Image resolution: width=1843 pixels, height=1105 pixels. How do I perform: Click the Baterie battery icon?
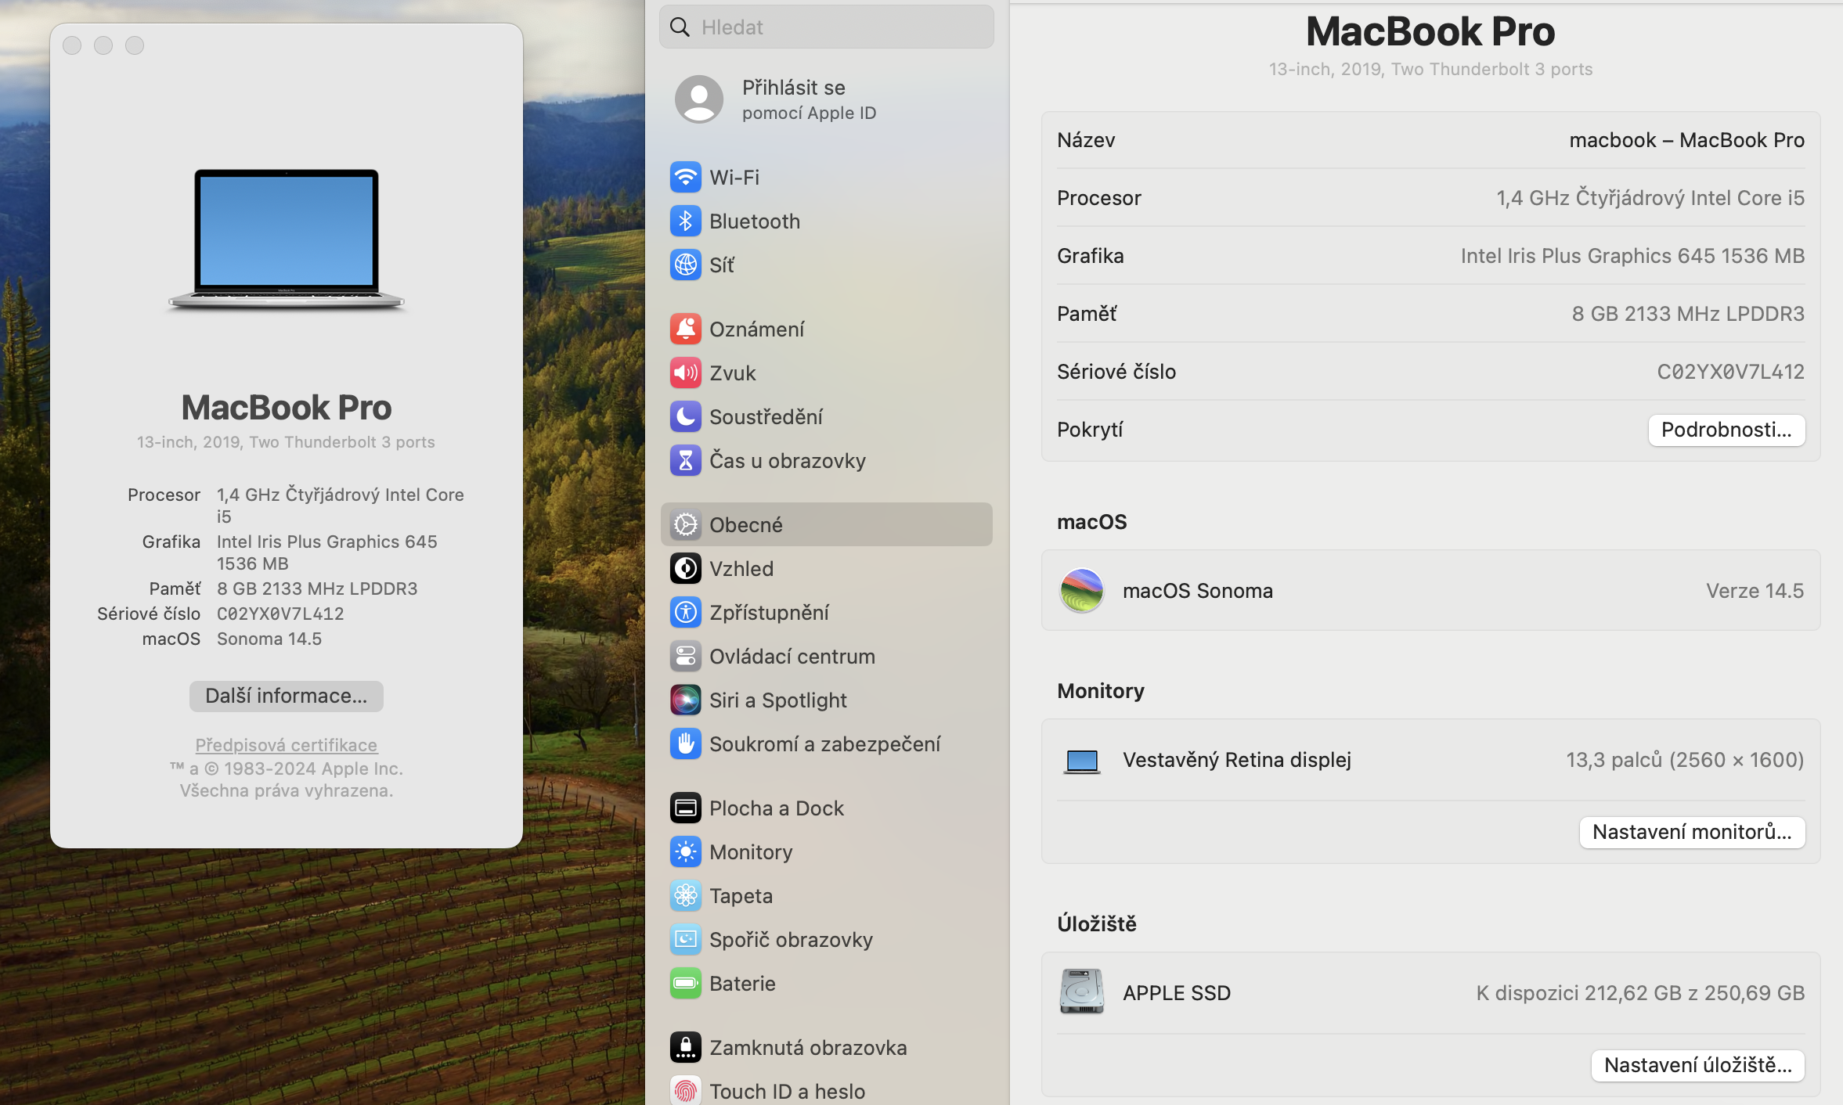coord(685,984)
